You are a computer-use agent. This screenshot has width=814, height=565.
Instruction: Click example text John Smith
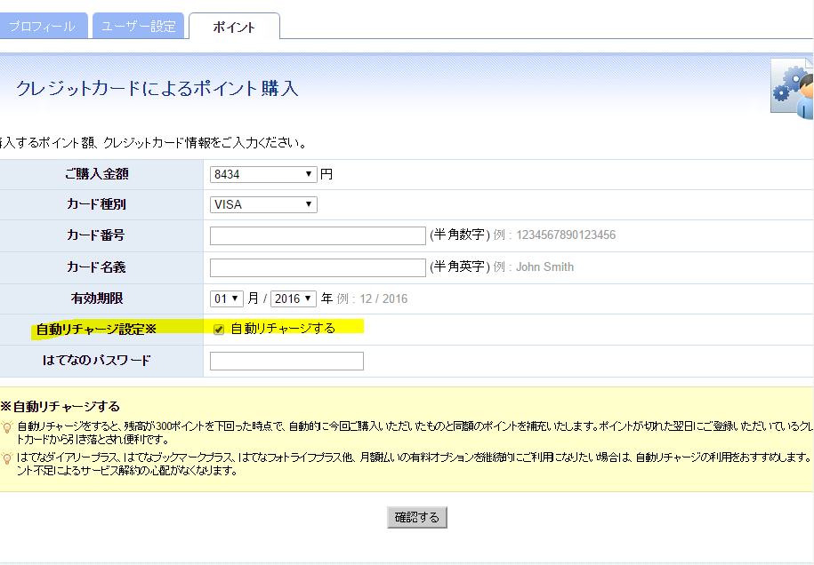tap(544, 267)
